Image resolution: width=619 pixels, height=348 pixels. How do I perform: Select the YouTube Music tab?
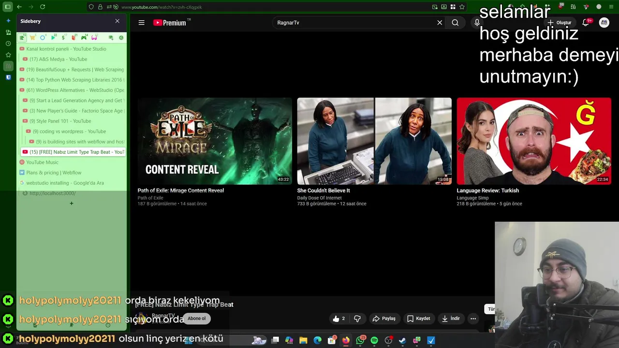72,162
